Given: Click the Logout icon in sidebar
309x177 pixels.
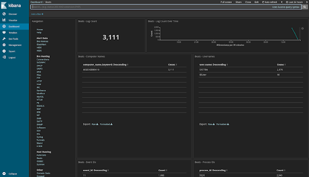Looking at the screenshot, I should pyautogui.click(x=4, y=58).
